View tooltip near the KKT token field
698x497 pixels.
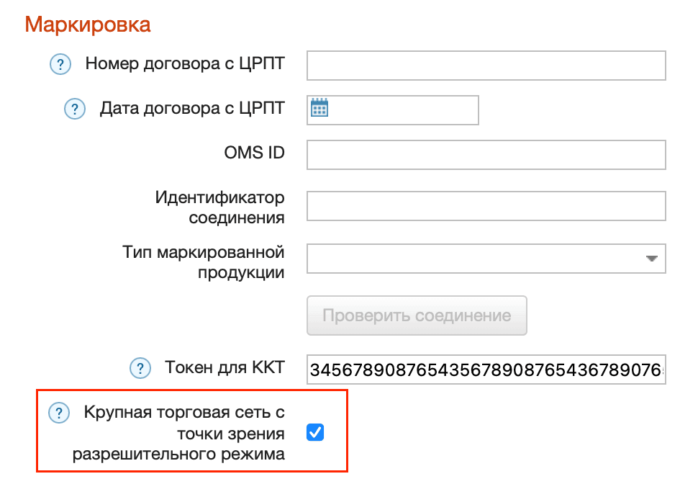[x=139, y=367]
